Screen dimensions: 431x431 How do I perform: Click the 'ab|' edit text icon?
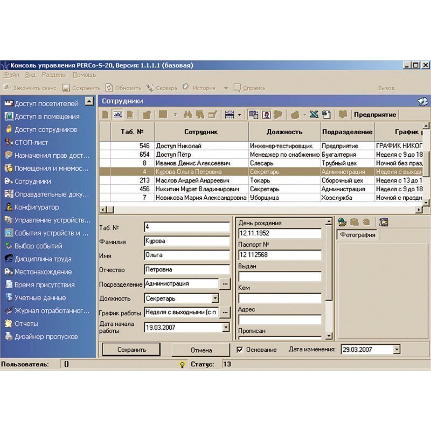(117, 115)
